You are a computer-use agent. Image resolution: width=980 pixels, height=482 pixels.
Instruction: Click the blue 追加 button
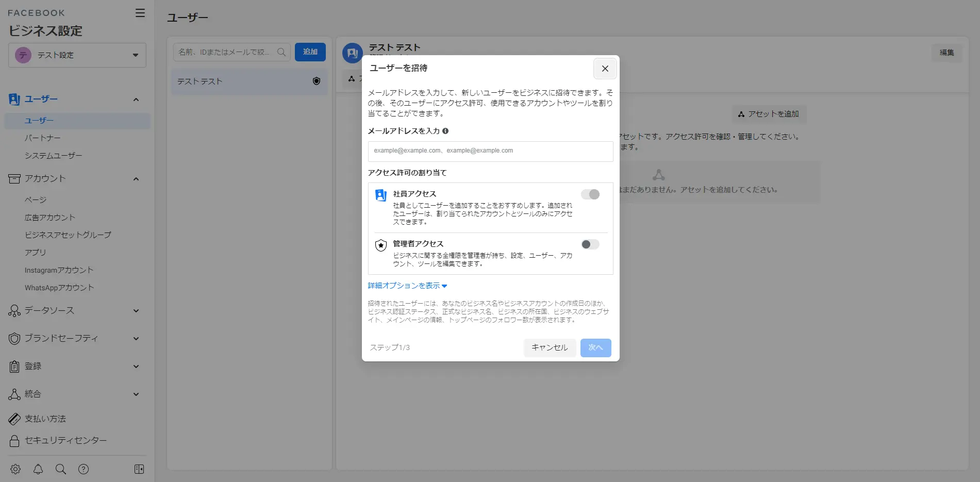tap(310, 52)
